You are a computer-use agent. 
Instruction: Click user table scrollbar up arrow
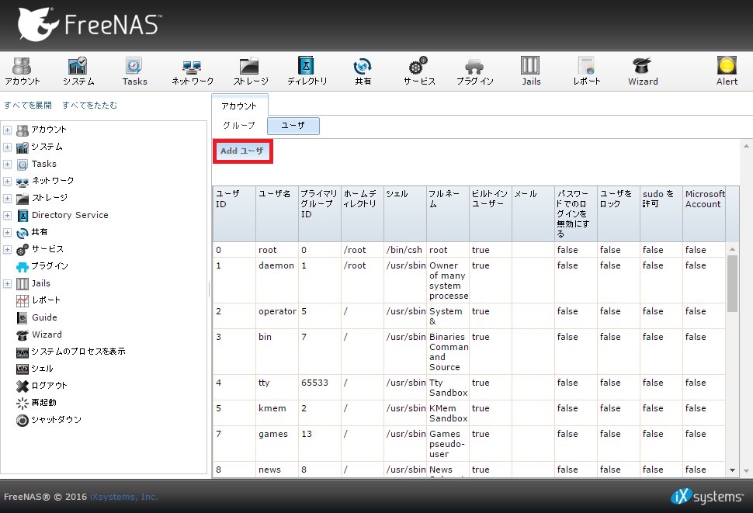pyautogui.click(x=732, y=250)
